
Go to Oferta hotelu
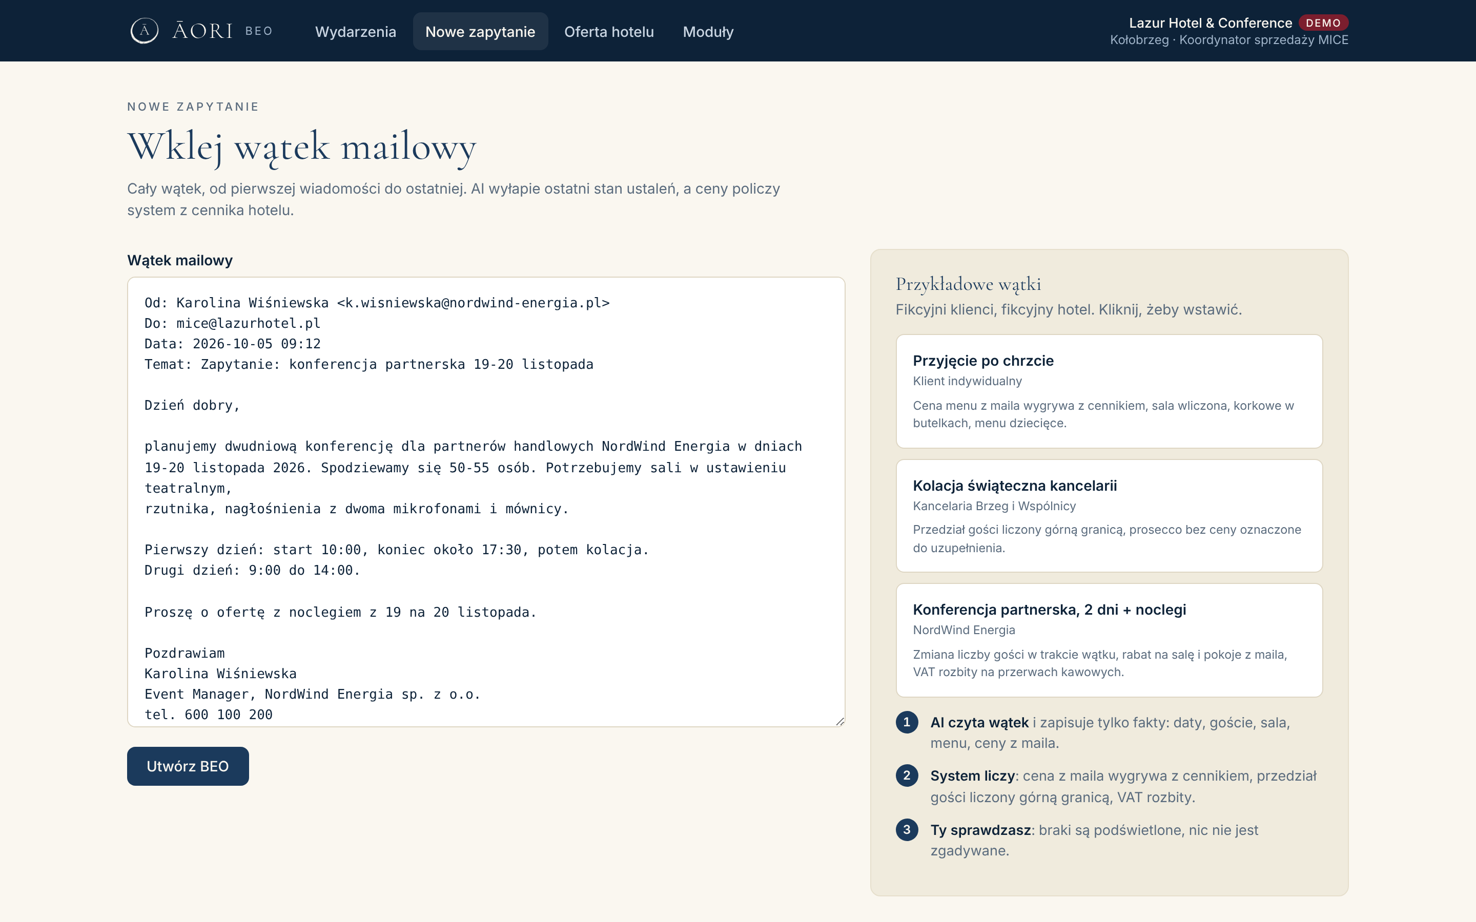(609, 32)
